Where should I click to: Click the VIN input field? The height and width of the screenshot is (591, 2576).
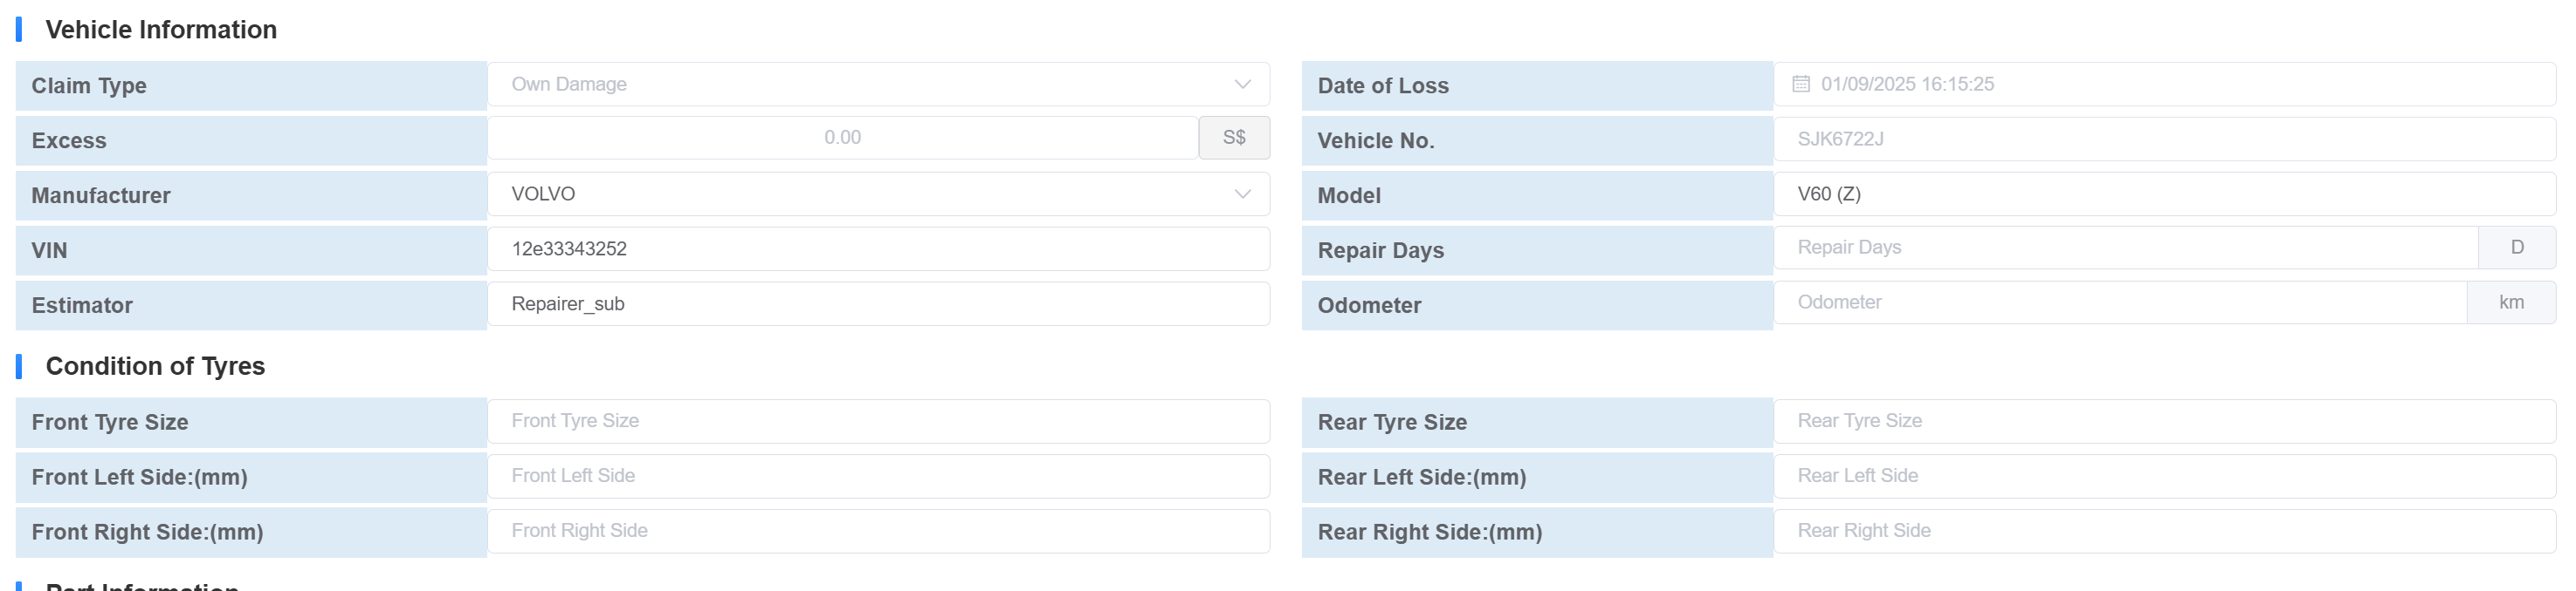[878, 248]
